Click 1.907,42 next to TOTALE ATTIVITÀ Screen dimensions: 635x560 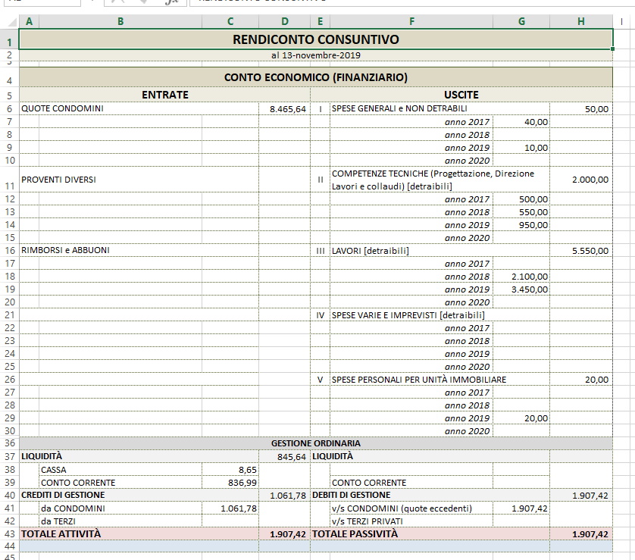pyautogui.click(x=285, y=534)
